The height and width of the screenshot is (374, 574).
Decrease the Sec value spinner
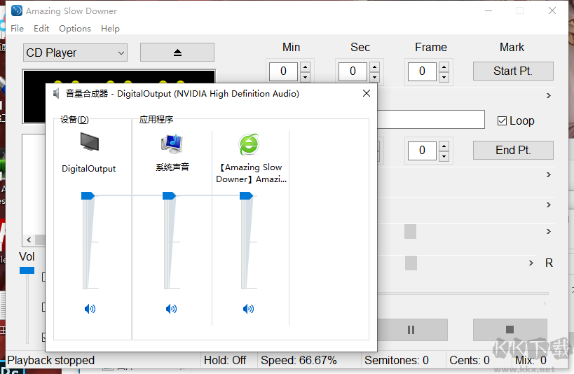point(374,77)
